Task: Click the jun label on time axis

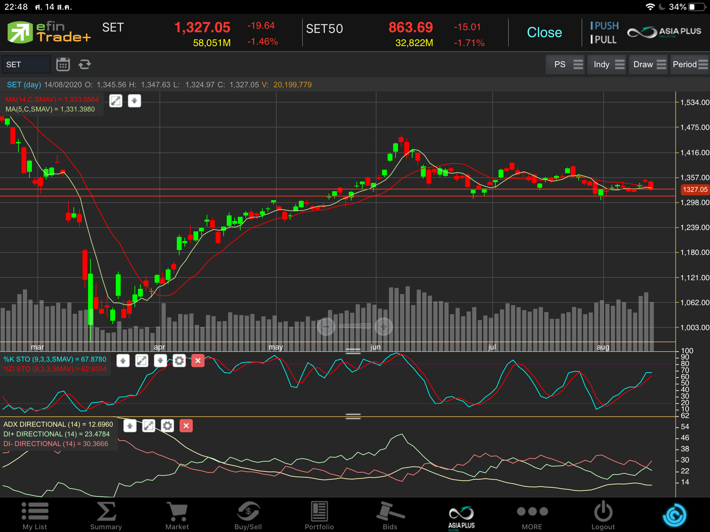Action: (375, 347)
